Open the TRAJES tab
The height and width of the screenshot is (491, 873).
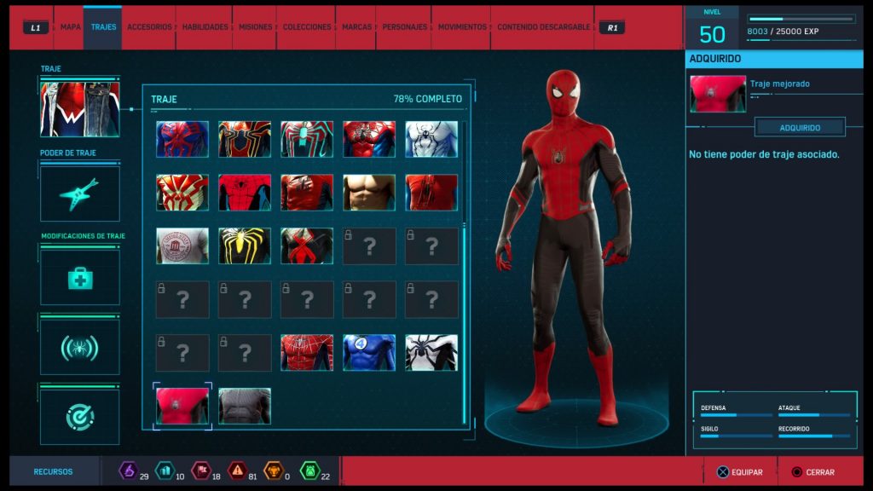(103, 26)
